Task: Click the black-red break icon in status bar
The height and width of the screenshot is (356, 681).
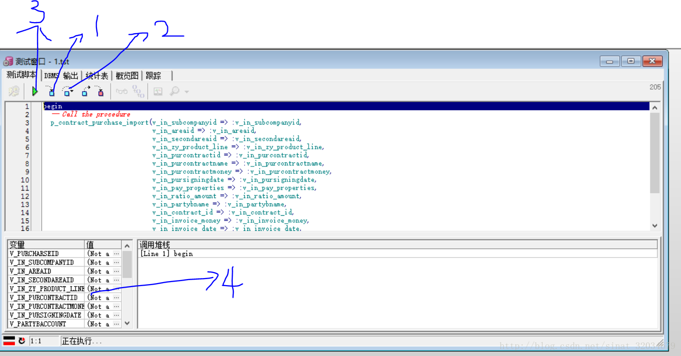Action: [9, 341]
